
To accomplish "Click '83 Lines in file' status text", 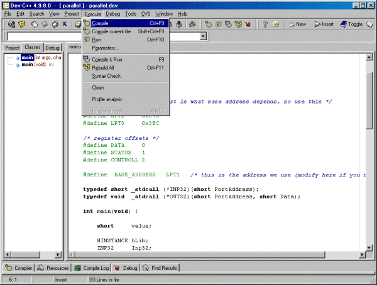I will (104, 280).
